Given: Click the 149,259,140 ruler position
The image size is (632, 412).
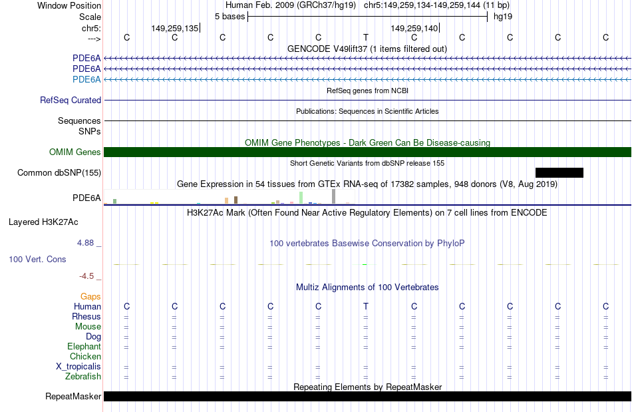Looking at the screenshot, I should (x=414, y=28).
